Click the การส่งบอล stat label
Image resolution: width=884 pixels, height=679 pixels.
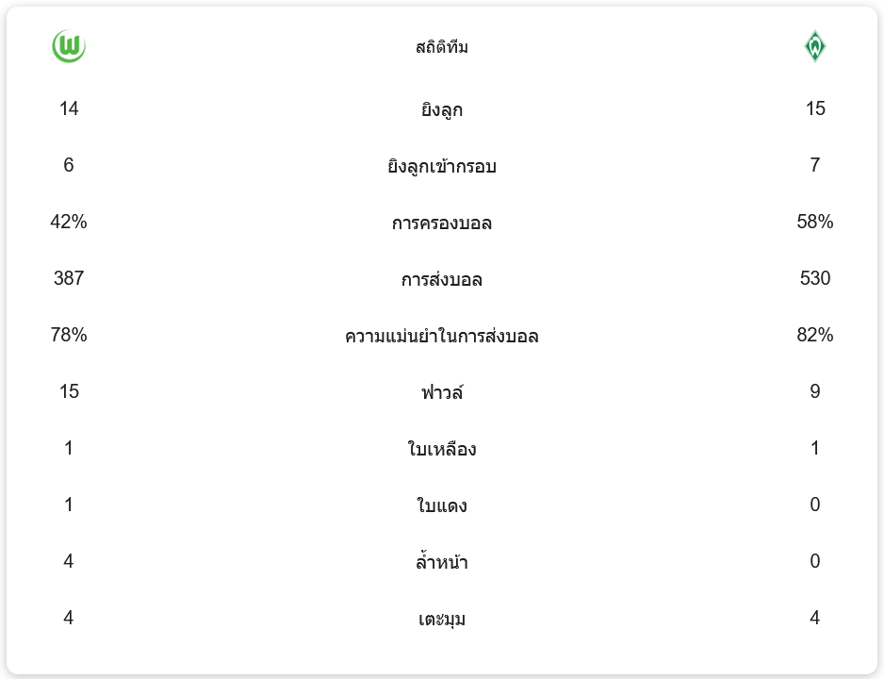point(442,280)
